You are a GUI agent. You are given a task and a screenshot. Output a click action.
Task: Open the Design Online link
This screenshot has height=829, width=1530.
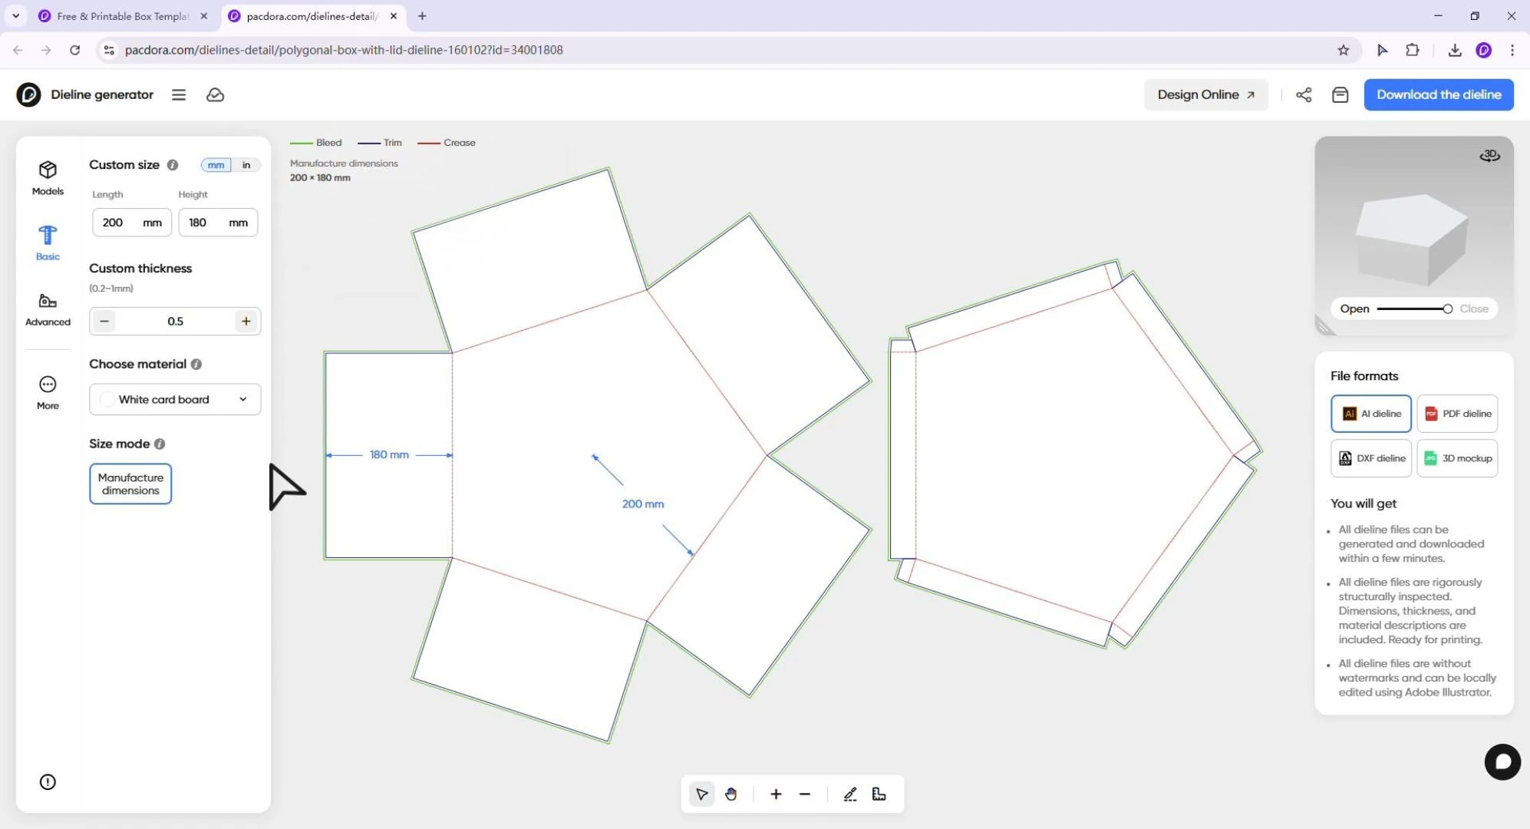(1205, 94)
